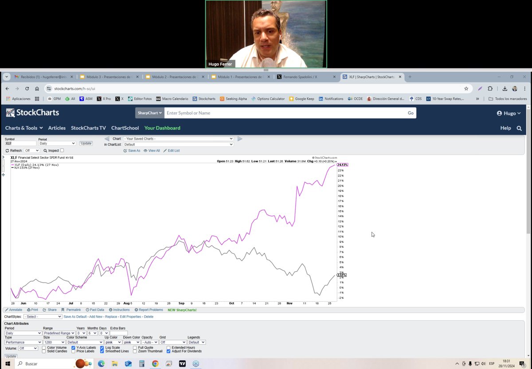Enable Color Volume checkbox
This screenshot has height=369, width=532.
(x=44, y=348)
